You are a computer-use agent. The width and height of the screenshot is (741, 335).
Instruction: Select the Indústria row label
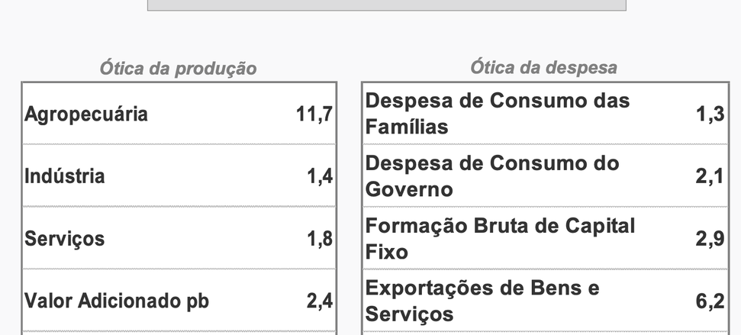coord(65,176)
